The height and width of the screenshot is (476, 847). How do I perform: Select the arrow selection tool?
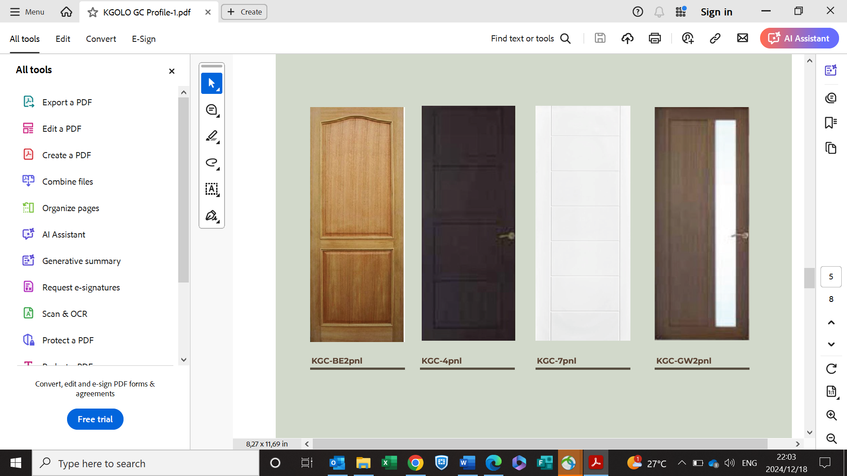pyautogui.click(x=211, y=83)
